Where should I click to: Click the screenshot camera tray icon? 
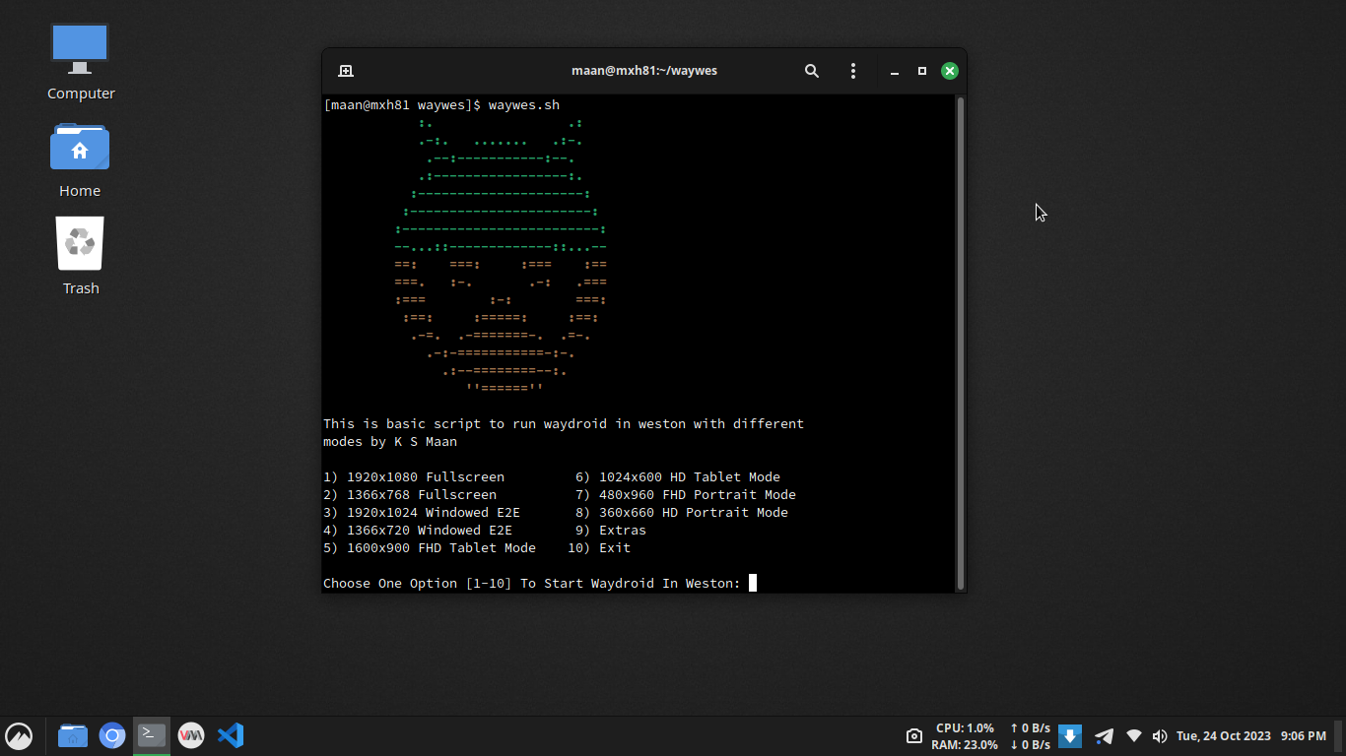coord(914,736)
